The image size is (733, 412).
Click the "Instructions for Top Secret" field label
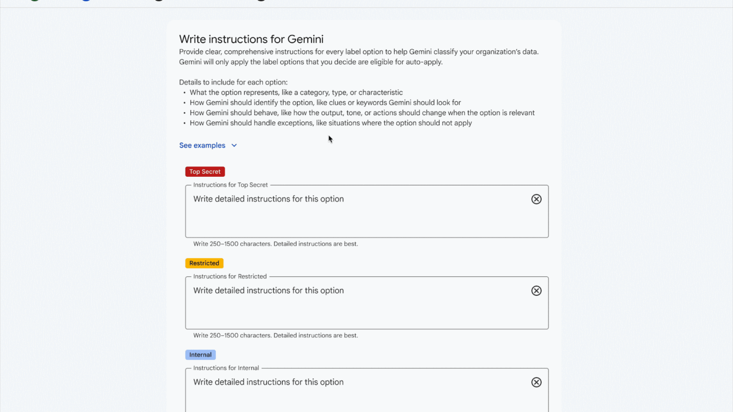[230, 185]
